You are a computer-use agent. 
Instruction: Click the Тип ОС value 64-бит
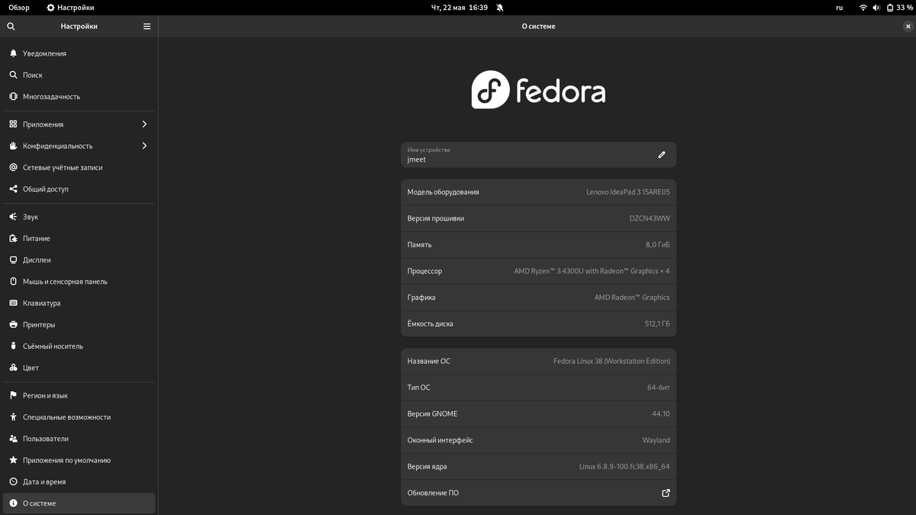[x=659, y=388]
